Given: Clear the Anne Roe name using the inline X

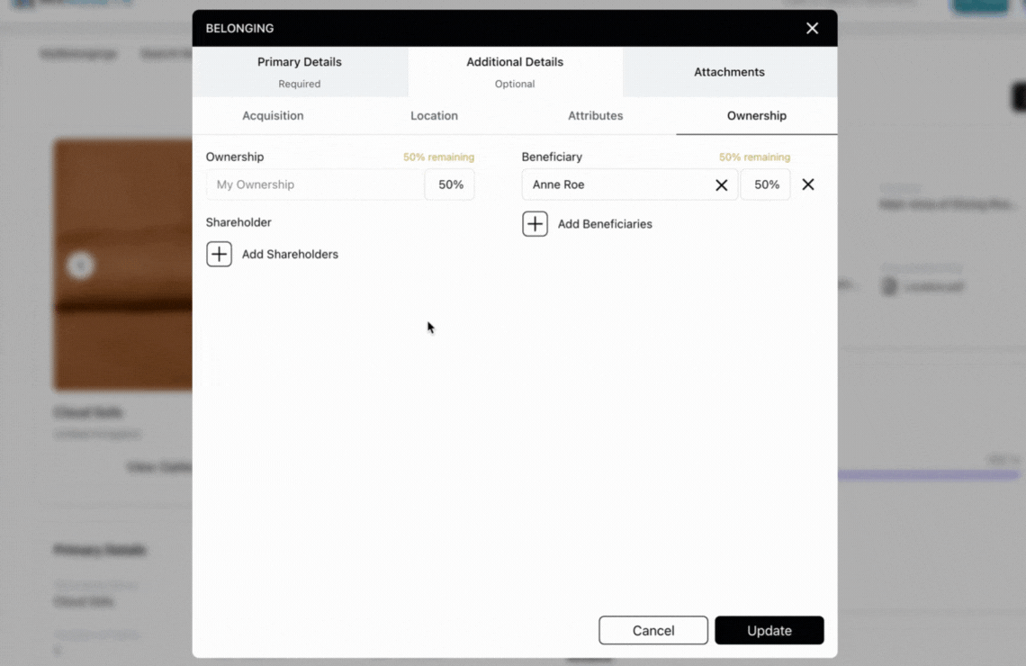Looking at the screenshot, I should 721,184.
